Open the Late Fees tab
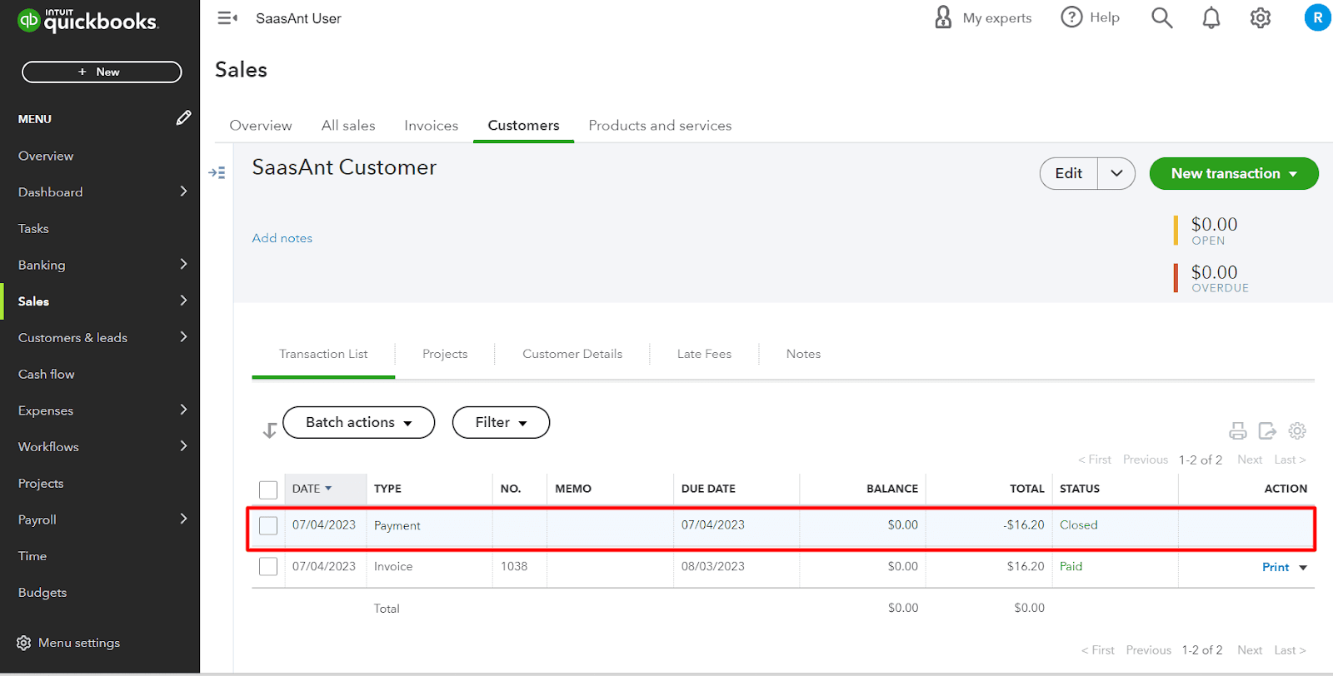This screenshot has width=1333, height=676. pyautogui.click(x=704, y=354)
